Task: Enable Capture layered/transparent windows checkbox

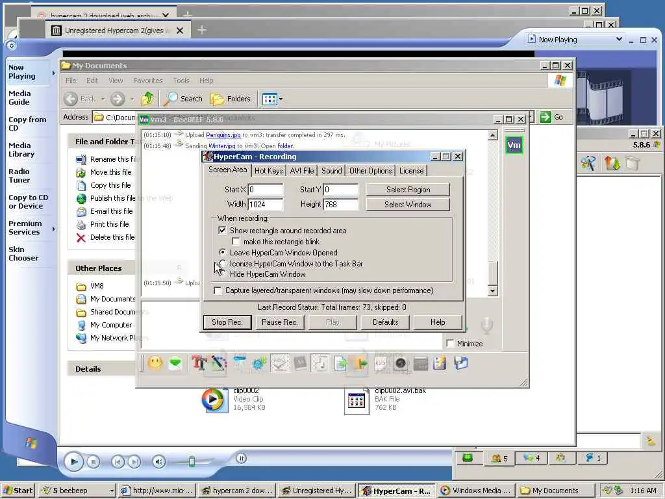Action: coord(218,290)
